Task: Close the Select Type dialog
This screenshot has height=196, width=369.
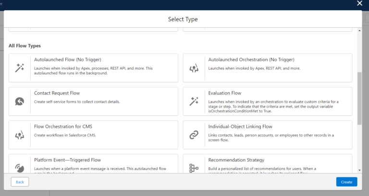Action: pos(359,3)
